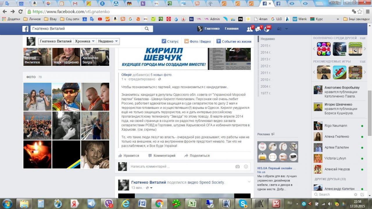
Task: Expand the Хроника dropdown
Action: 85,41
